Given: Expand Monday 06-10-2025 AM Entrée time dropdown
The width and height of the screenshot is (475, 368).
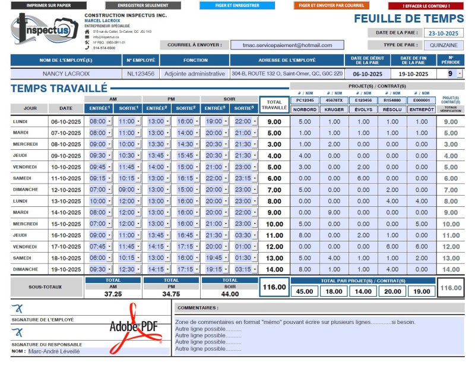Looking at the screenshot, I should [x=110, y=122].
